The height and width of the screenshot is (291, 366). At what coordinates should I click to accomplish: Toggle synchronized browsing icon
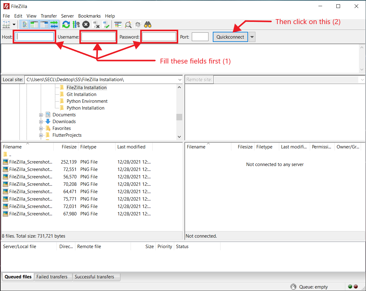[x=138, y=24]
